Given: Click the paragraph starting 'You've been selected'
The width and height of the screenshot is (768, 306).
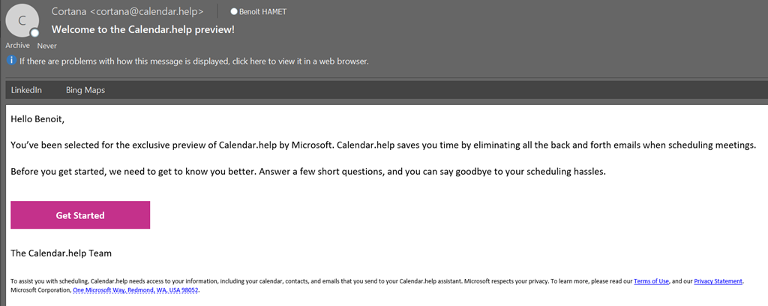Looking at the screenshot, I should coord(383,145).
